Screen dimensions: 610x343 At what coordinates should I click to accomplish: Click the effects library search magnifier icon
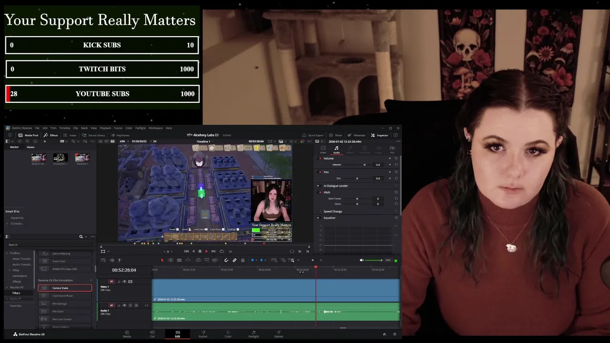[x=81, y=237]
